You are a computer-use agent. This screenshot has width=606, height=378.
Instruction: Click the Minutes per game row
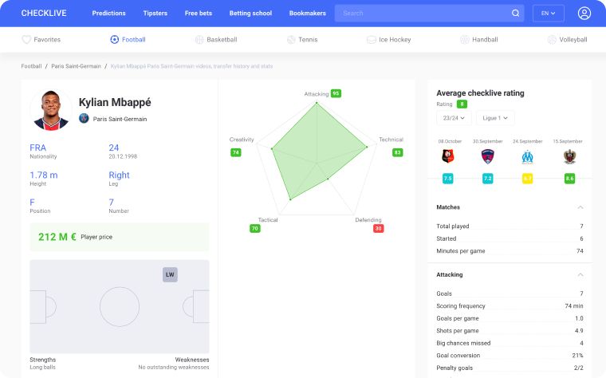coord(510,251)
